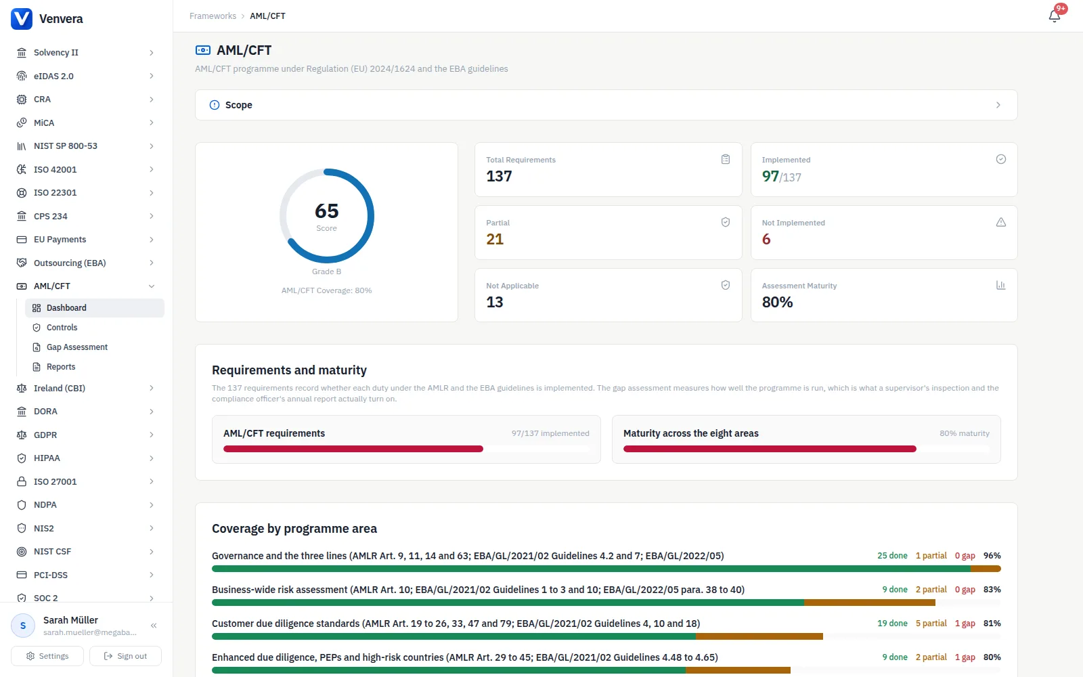Image resolution: width=1083 pixels, height=677 pixels.
Task: Click the CRA chip icon
Action: click(22, 100)
